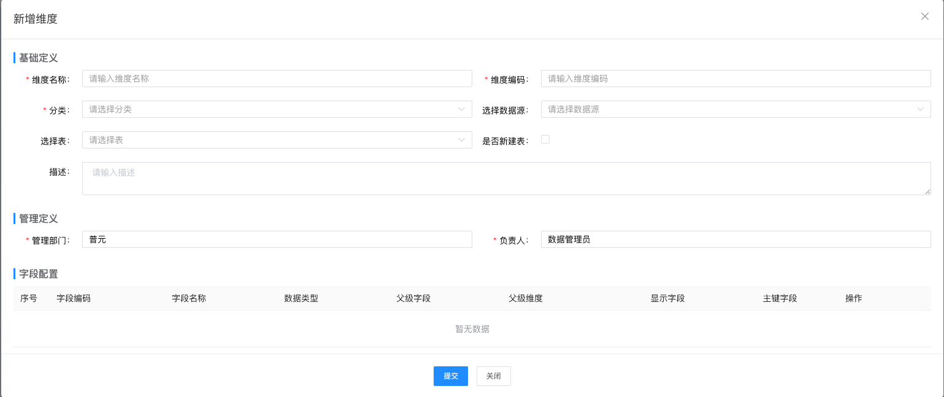Screen dimensions: 944x397
Task: Open the 选择数据源 dropdown
Action: (736, 109)
